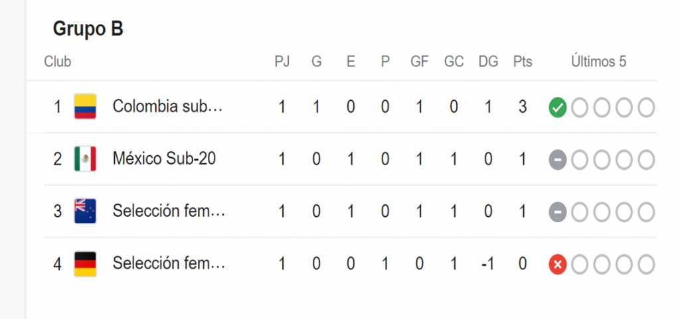Open the Colombia sub… team link

(167, 106)
